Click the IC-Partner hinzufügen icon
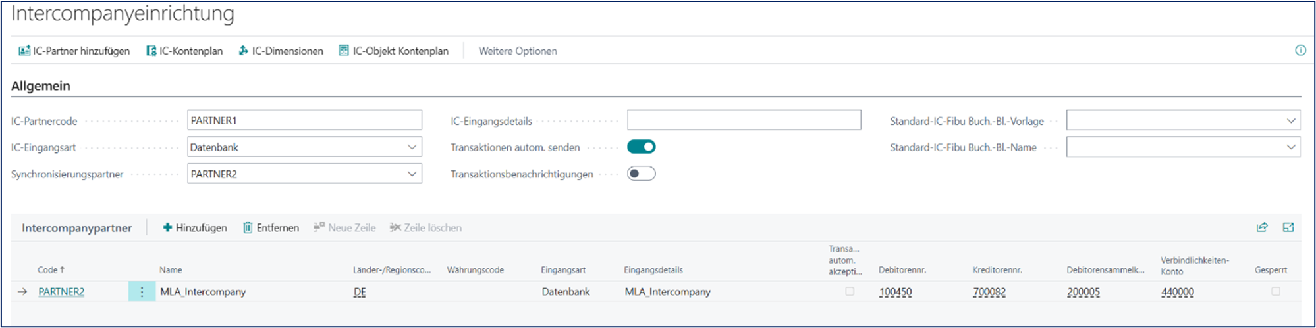 [24, 51]
